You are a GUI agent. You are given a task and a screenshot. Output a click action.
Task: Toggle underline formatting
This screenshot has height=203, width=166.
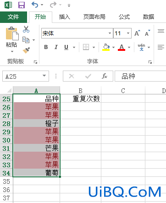[x=66, y=47]
